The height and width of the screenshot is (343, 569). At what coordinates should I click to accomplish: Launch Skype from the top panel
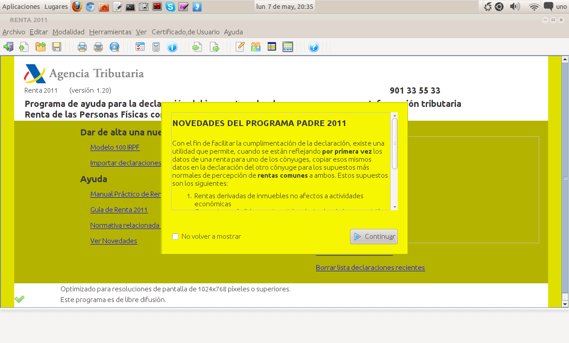point(170,7)
